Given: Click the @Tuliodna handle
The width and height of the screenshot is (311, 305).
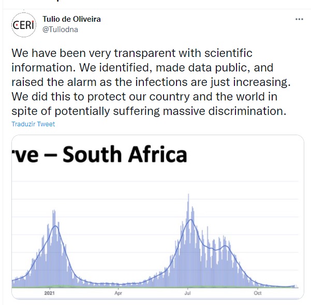Looking at the screenshot, I should point(60,30).
